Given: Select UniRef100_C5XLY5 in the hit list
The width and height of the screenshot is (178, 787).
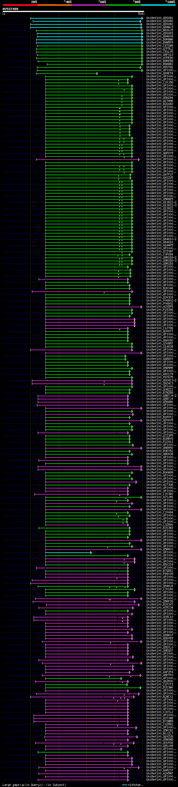Looking at the screenshot, I should pyautogui.click(x=160, y=52).
